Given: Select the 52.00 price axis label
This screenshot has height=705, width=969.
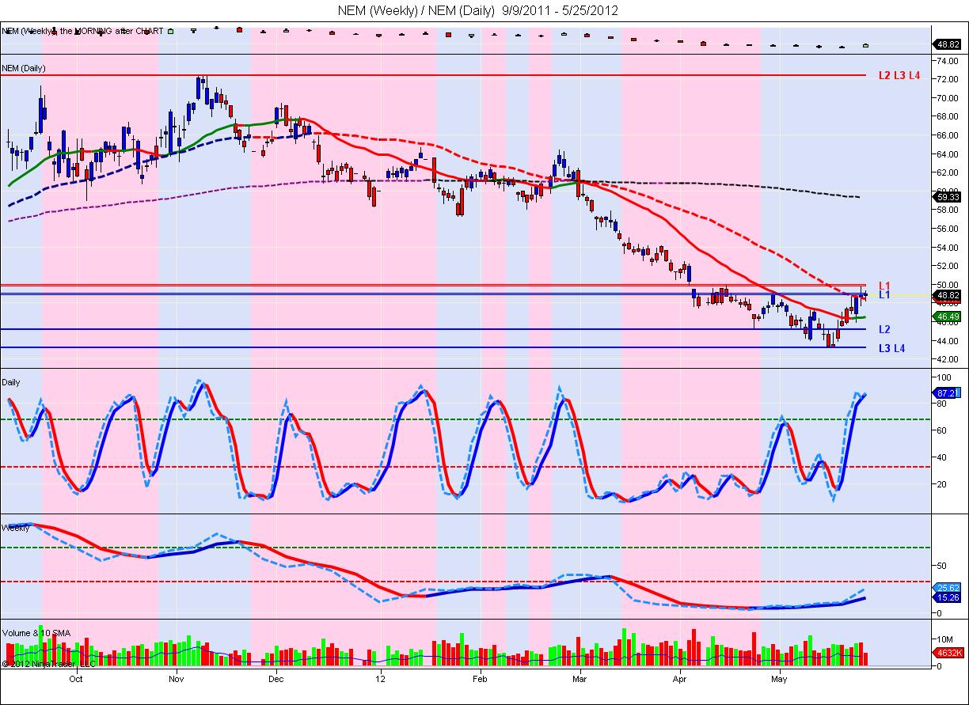Looking at the screenshot, I should [947, 266].
